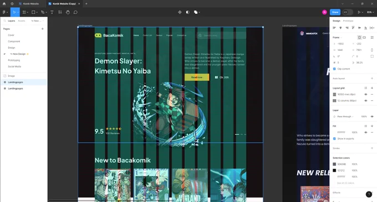Select the Design page

[x=12, y=48]
